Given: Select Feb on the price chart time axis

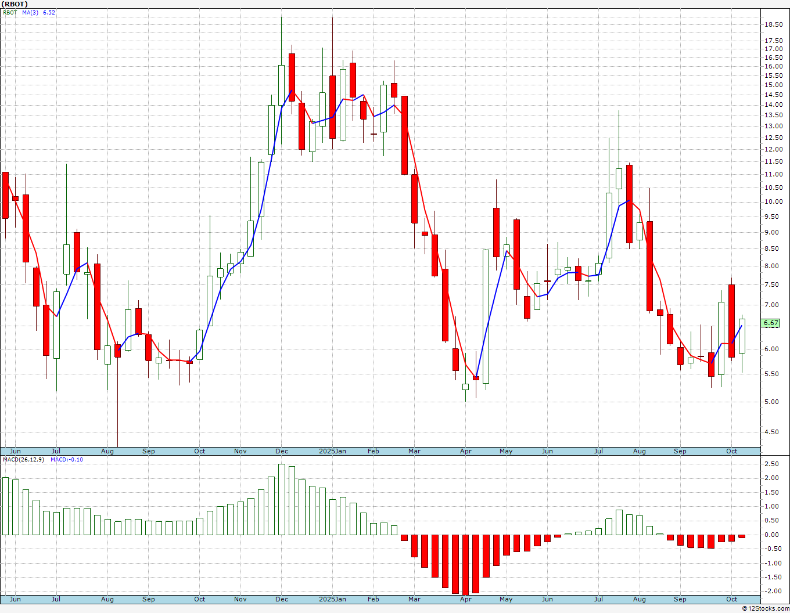Looking at the screenshot, I should pyautogui.click(x=374, y=451).
